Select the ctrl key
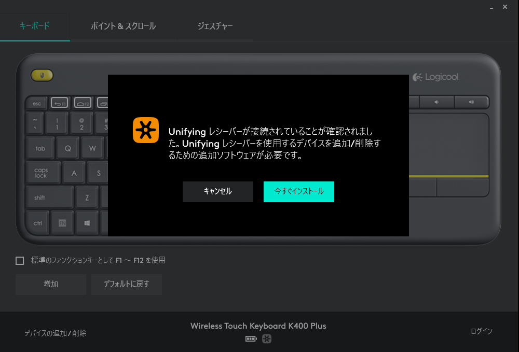 click(x=38, y=223)
